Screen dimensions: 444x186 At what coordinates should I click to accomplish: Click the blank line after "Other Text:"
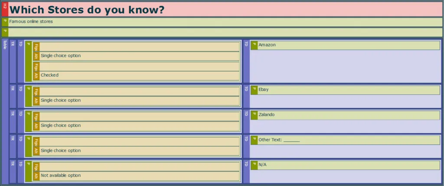[291, 140]
